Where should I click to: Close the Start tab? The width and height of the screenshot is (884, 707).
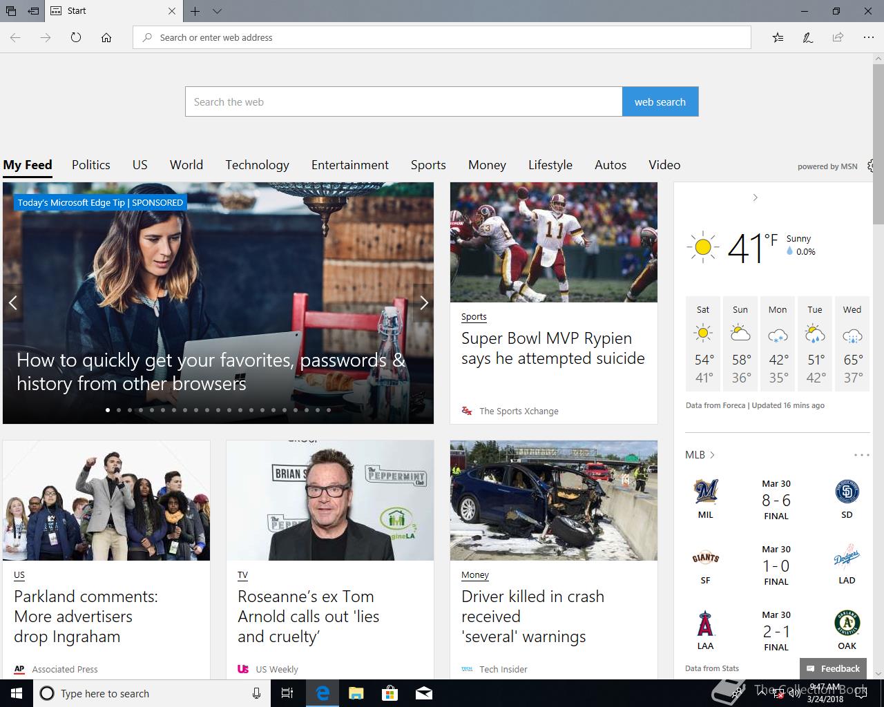coord(172,11)
